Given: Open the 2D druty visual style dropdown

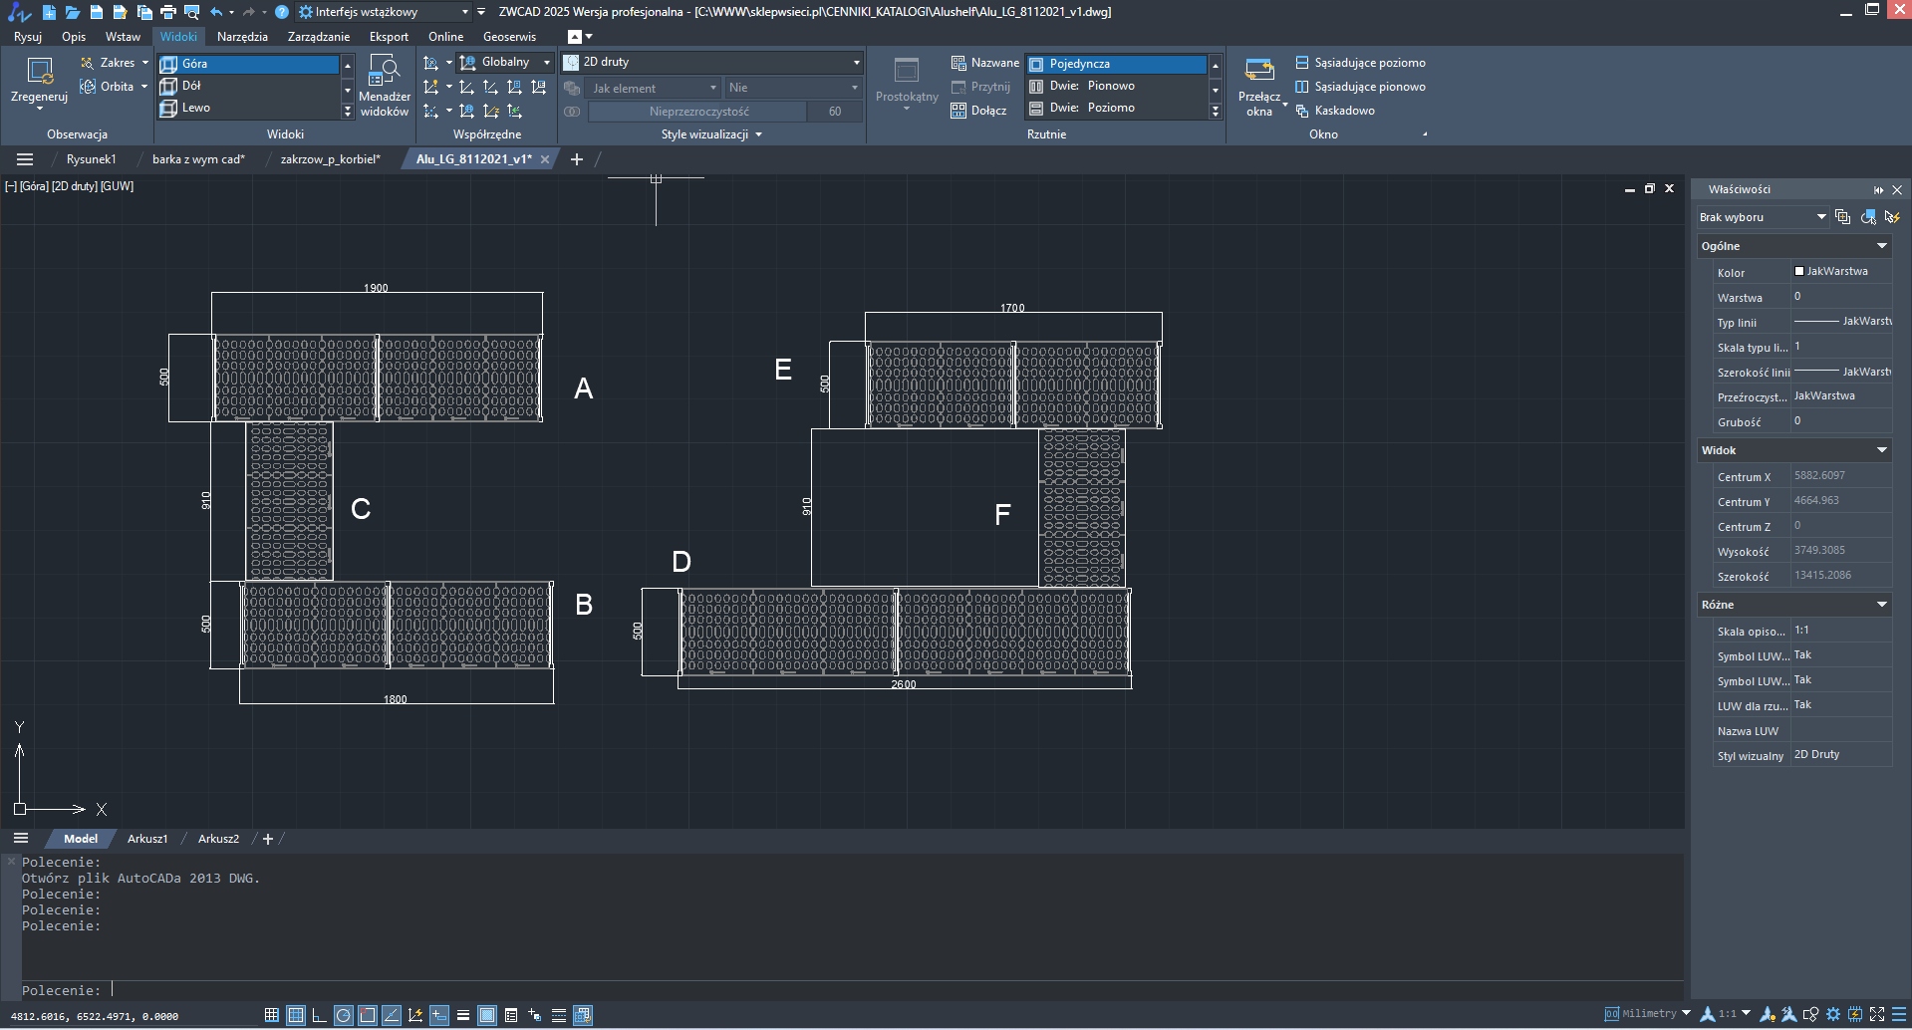Looking at the screenshot, I should (x=855, y=62).
